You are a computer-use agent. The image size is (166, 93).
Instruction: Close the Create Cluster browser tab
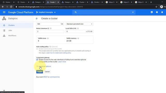[58, 2]
